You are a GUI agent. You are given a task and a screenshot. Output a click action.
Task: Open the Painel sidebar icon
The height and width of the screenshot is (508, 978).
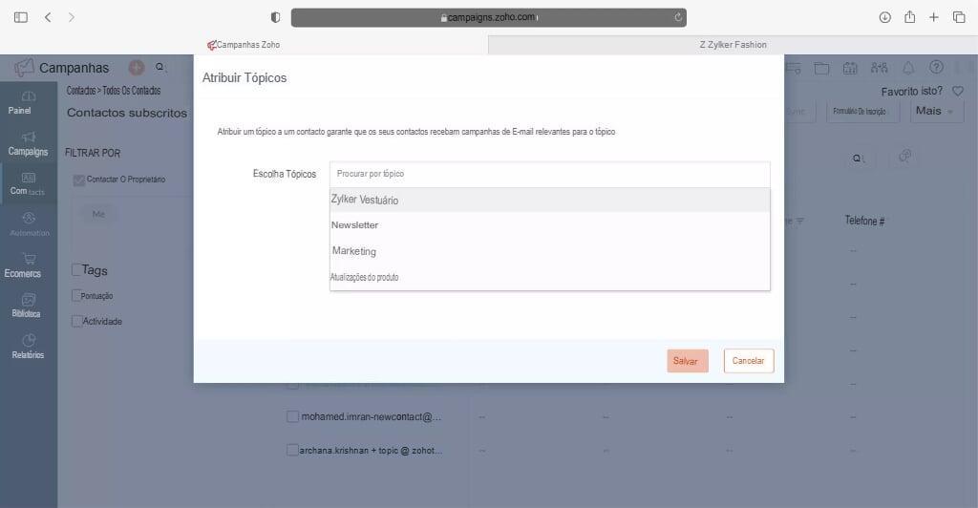click(x=29, y=96)
